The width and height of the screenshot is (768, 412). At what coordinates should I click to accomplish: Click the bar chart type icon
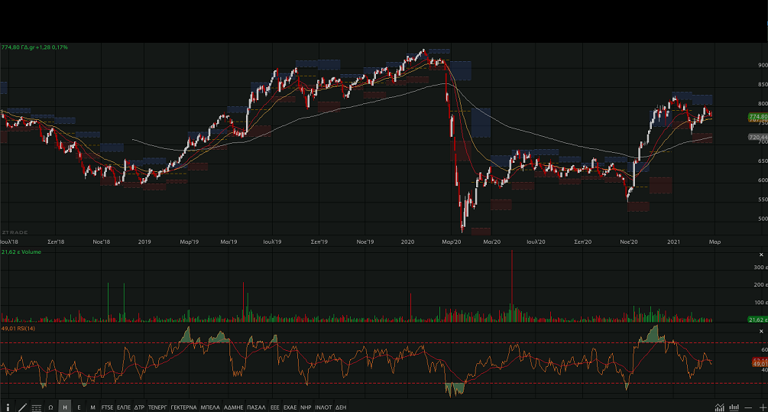coord(734,407)
